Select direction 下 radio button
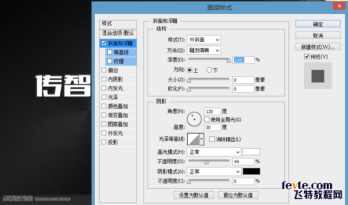Image resolution: width=348 pixels, height=205 pixels. coord(209,70)
